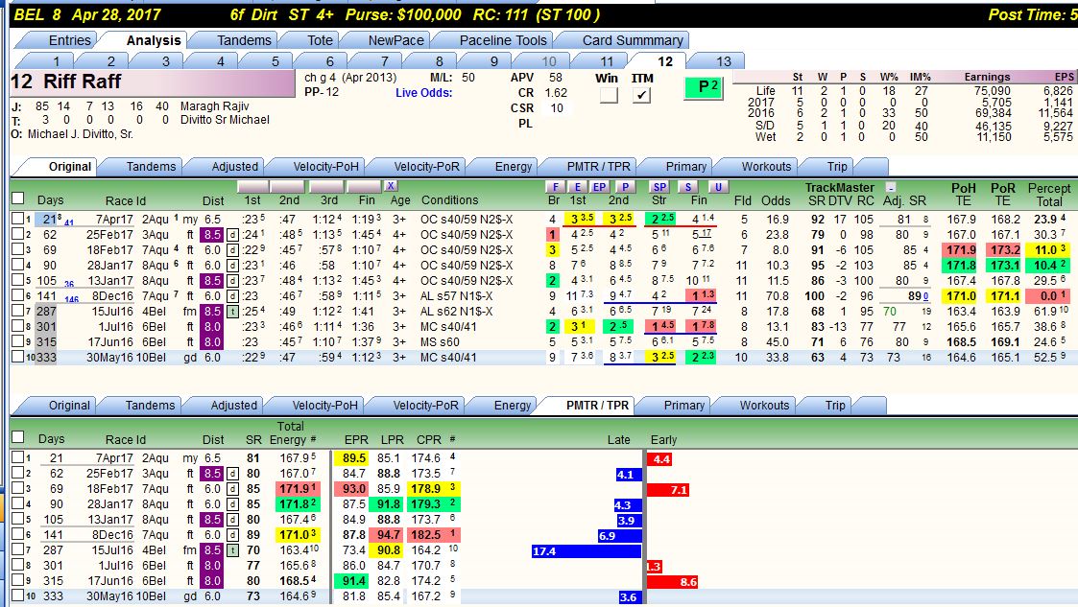Viewport: 1078px width, 607px height.
Task: Click the 'd' marker on the lower 18Feb17 row
Action: 232,489
